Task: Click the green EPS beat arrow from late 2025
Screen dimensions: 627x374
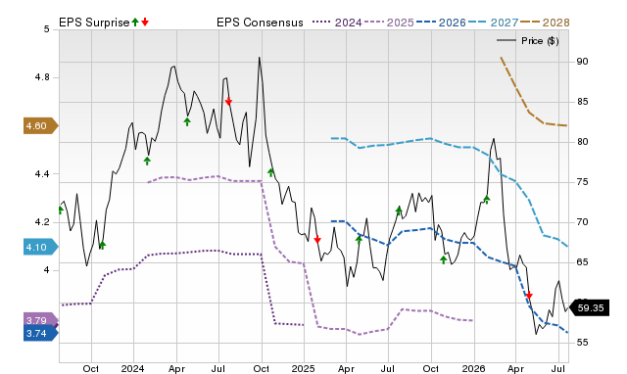Action: (x=444, y=259)
